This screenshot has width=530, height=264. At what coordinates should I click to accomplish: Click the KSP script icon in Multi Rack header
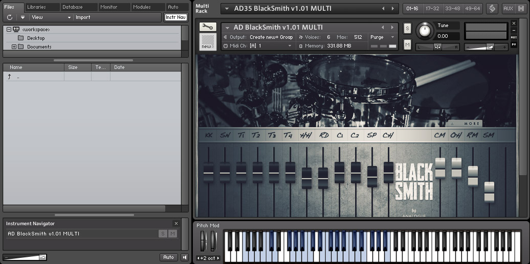point(492,9)
